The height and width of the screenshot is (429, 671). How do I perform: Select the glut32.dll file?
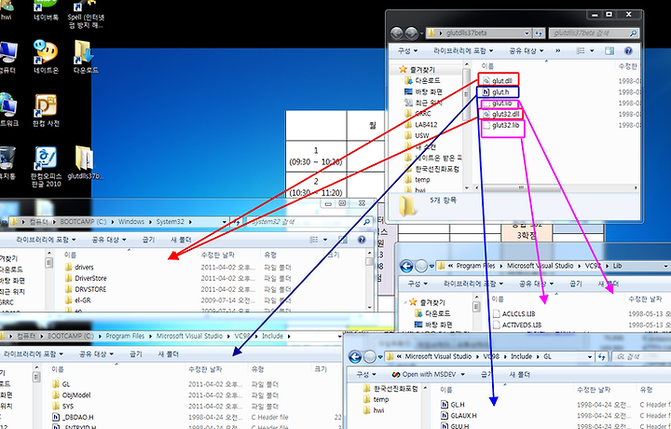click(x=500, y=115)
